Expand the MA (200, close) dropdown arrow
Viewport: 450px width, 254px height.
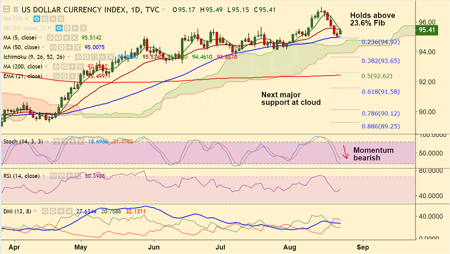(x=46, y=67)
